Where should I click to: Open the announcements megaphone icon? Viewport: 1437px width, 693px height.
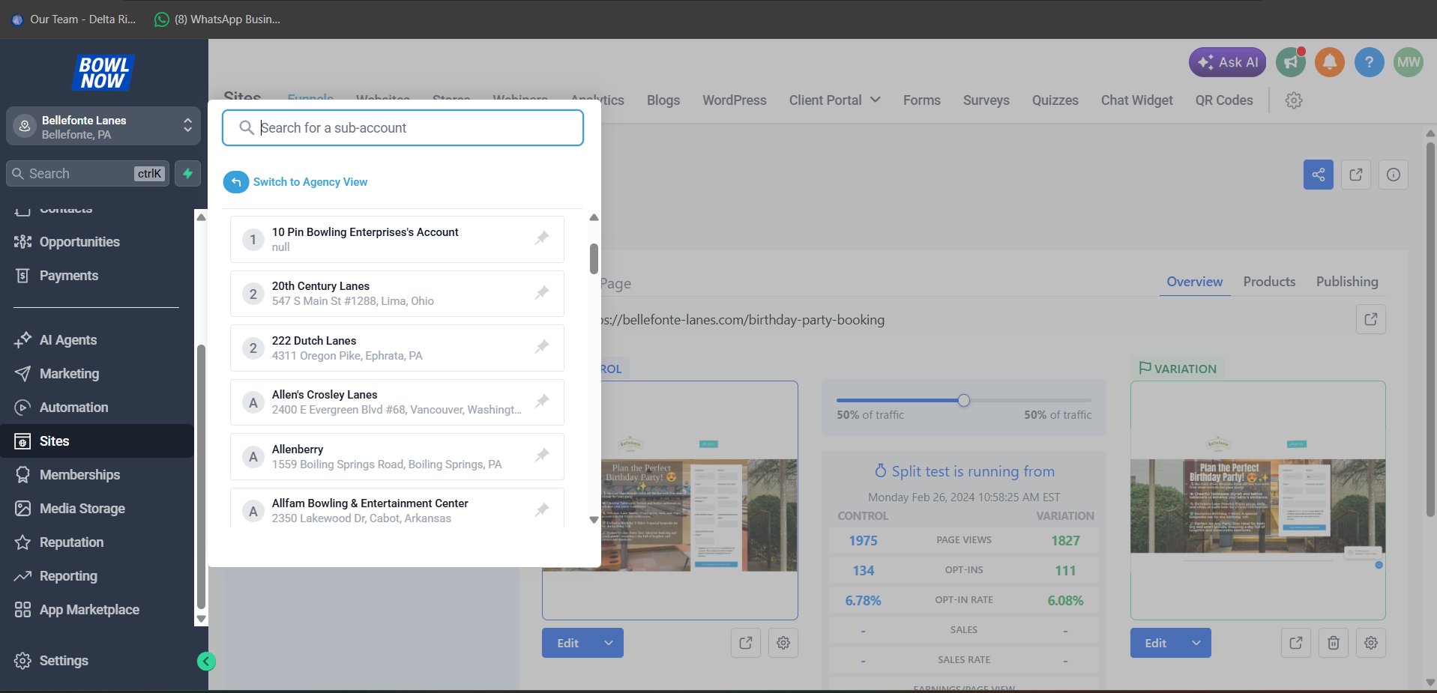coord(1291,62)
